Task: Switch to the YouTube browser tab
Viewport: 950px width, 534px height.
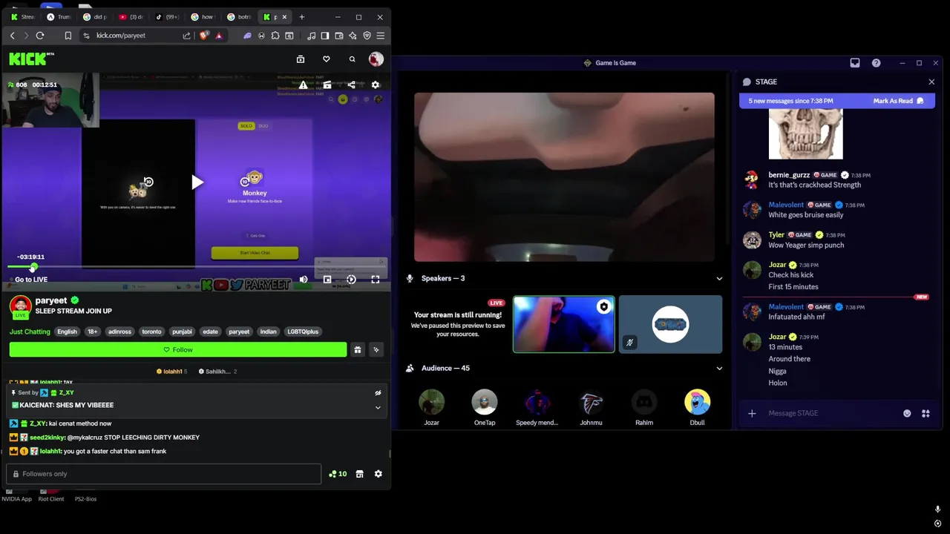Action: [130, 16]
